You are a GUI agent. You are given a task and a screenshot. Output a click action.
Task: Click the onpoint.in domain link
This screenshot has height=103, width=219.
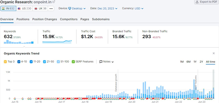[43, 2]
